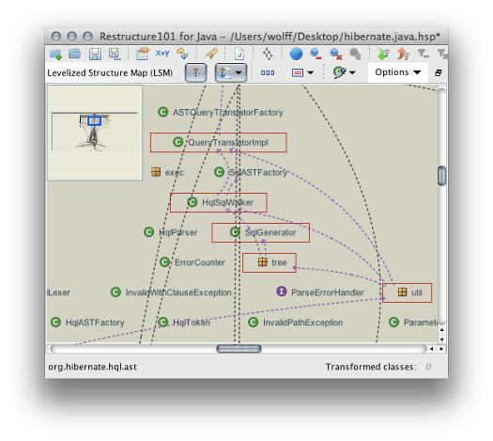This screenshot has height=441, width=493.
Task: Select the ErrorCounter class node
Action: pyautogui.click(x=193, y=262)
